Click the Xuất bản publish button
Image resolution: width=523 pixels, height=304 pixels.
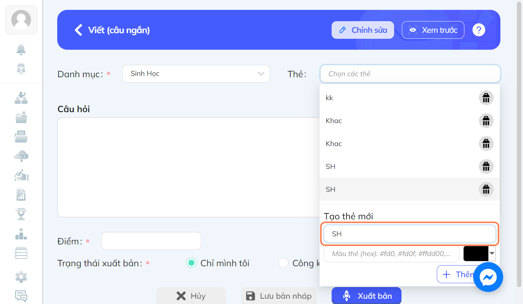click(367, 296)
